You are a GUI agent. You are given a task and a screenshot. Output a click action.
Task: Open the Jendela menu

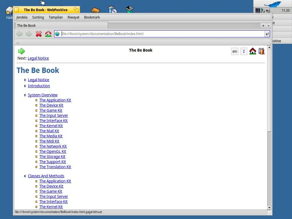coord(22,17)
